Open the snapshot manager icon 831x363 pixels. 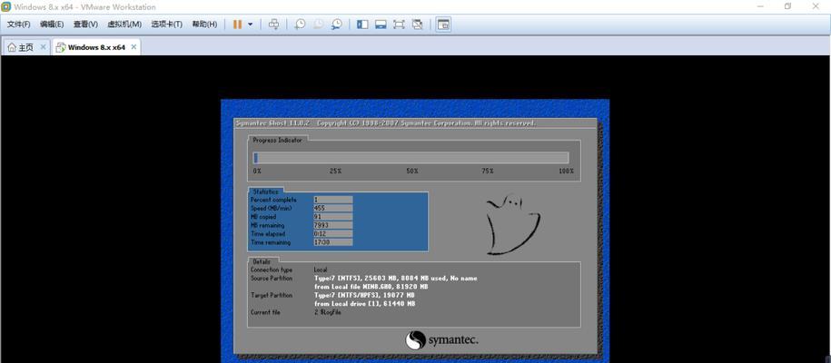337,25
